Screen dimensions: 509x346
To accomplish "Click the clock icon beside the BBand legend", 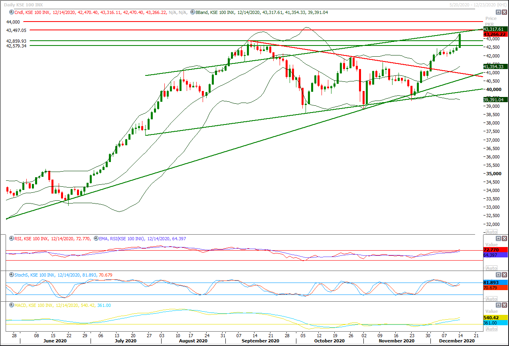I will click(192, 12).
